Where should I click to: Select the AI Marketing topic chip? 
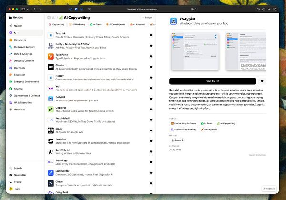pos(77,24)
